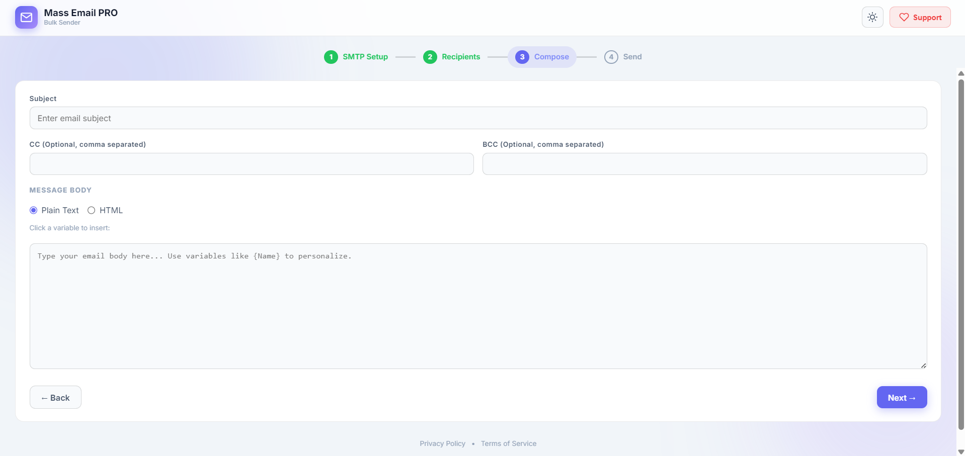Screen dimensions: 965x456
Task: Click the 'Click a variable to insert:' text
Action: [x=69, y=228]
